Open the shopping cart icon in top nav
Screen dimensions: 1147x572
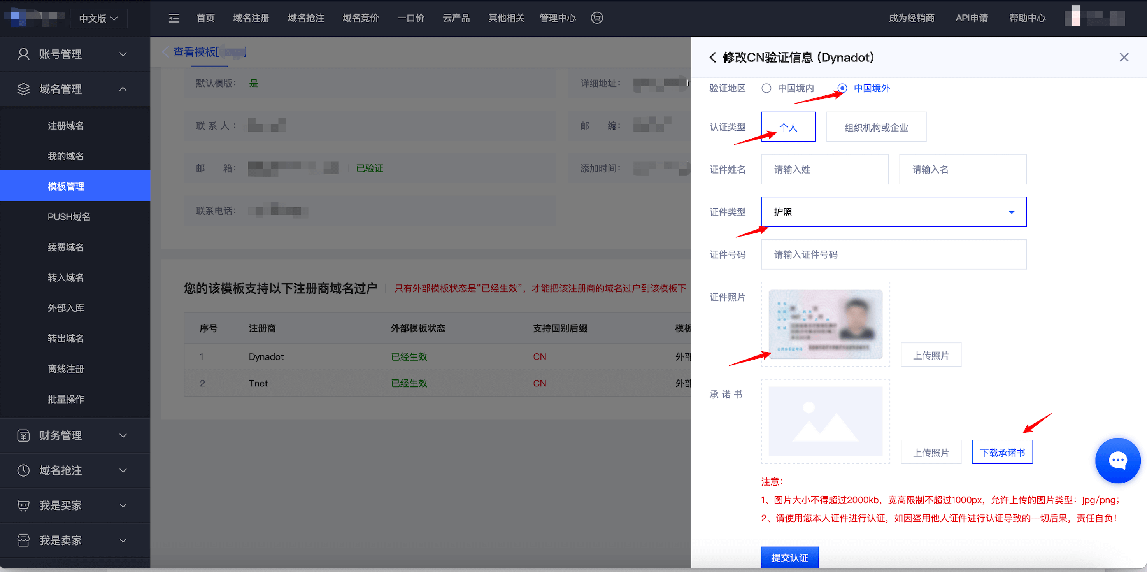[597, 18]
